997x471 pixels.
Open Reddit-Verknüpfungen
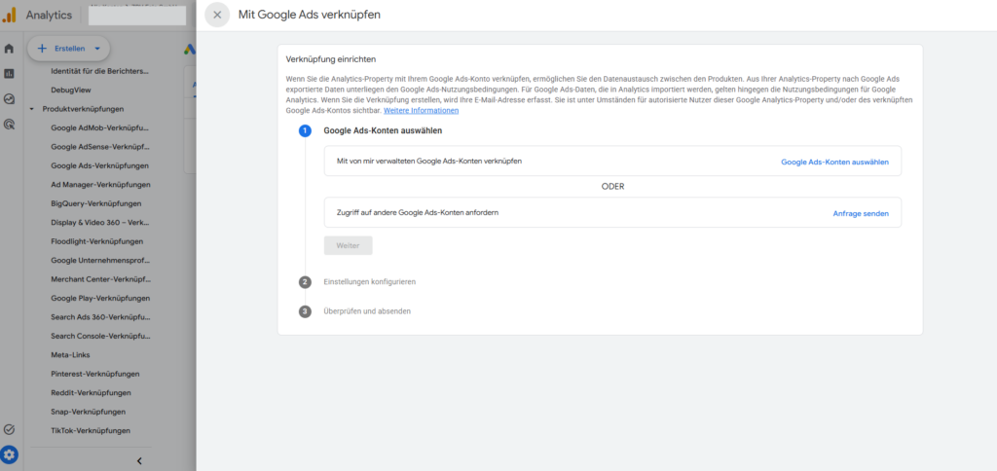[x=91, y=393]
